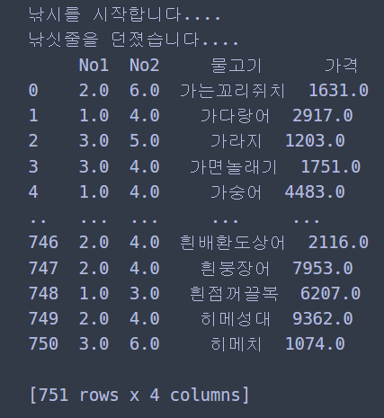Click row index '750'

click(x=43, y=343)
